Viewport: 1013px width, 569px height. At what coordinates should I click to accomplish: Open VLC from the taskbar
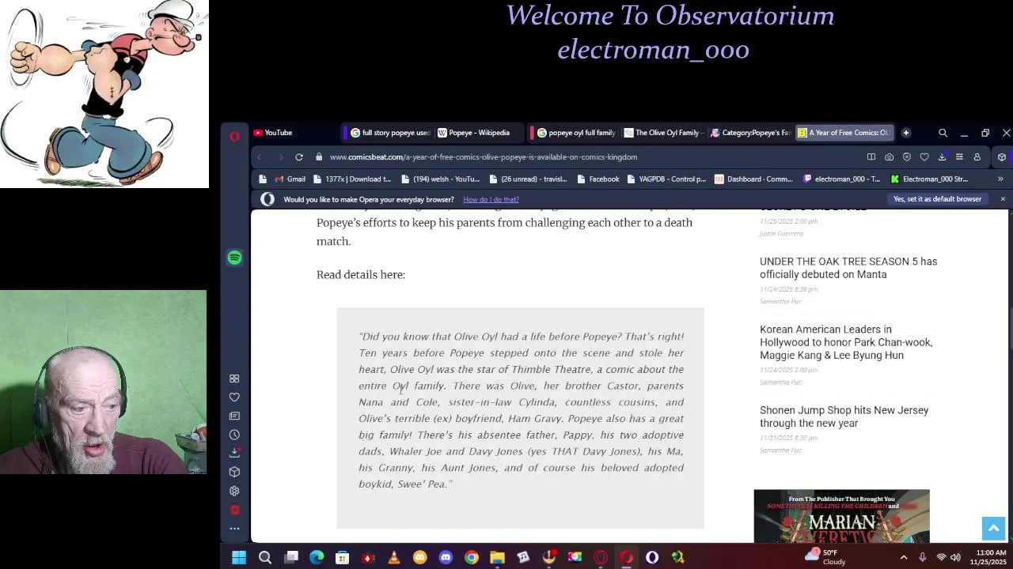[x=394, y=558]
